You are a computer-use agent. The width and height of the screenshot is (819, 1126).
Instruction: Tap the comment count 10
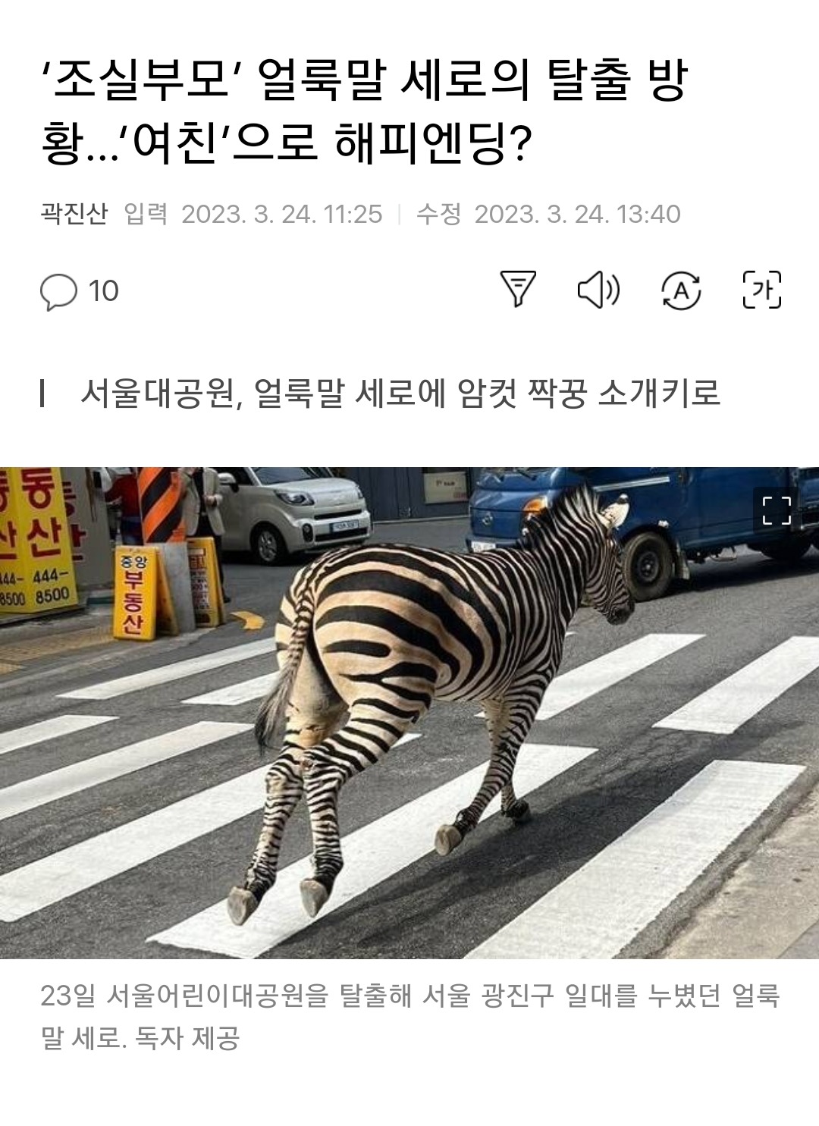(x=103, y=291)
